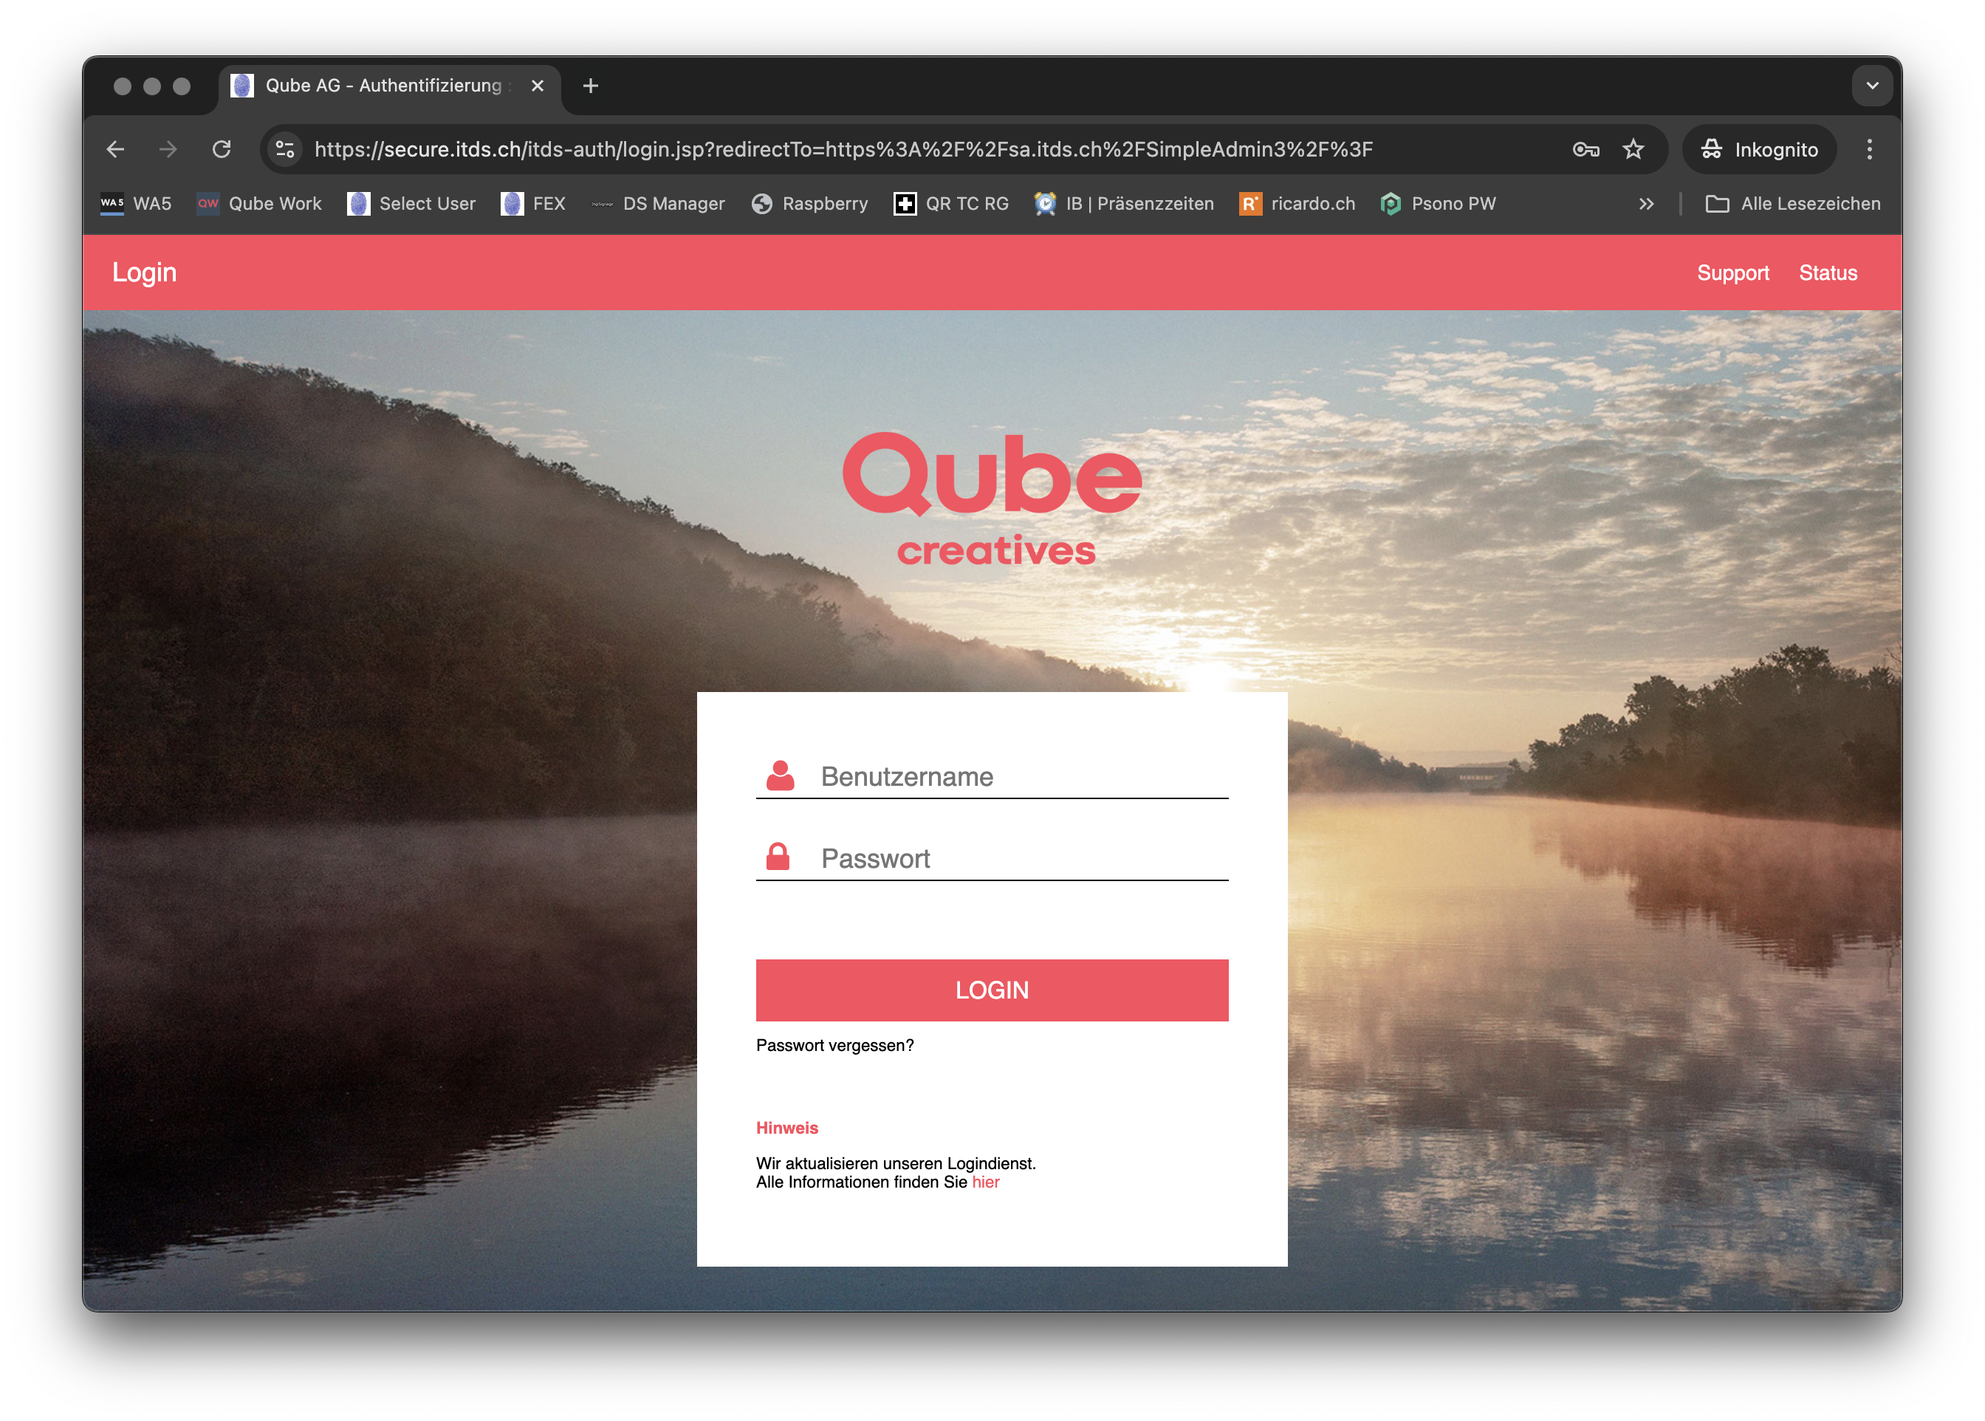Open the ricardo.ch bookmark

coord(1297,204)
